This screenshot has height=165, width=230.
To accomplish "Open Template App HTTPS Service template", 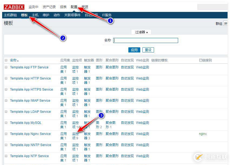I will (x=31, y=90).
